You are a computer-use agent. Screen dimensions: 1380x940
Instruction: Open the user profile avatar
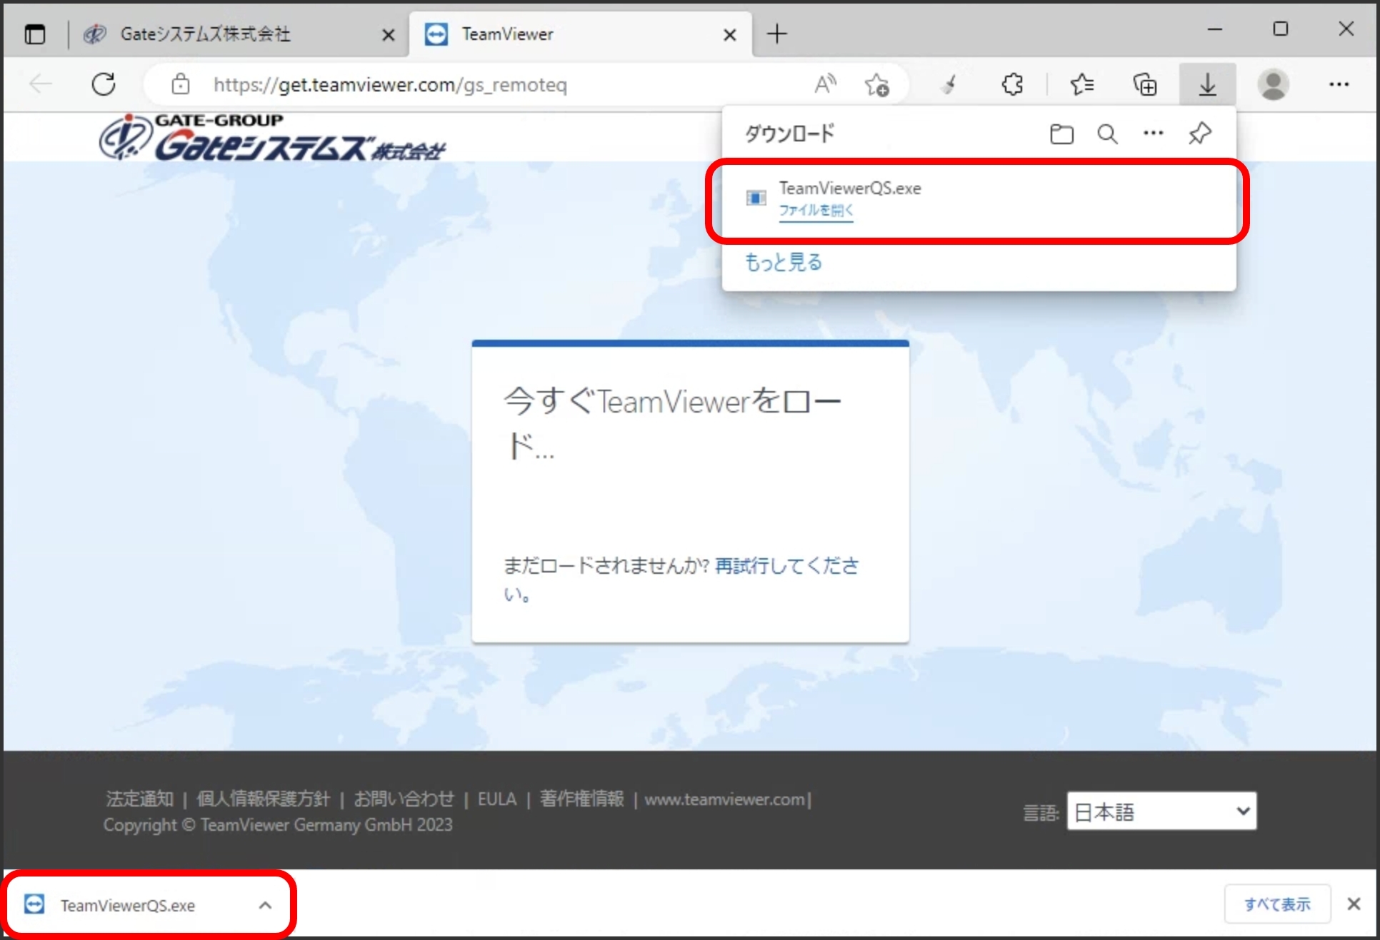coord(1273,84)
